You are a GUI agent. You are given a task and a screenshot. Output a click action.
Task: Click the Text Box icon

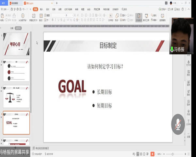point(111,16)
